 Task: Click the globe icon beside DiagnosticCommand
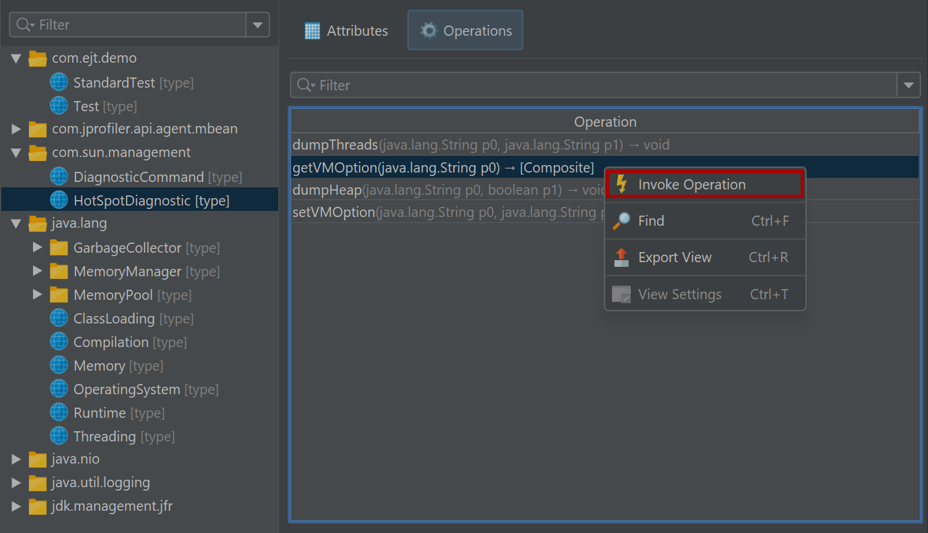tap(59, 177)
